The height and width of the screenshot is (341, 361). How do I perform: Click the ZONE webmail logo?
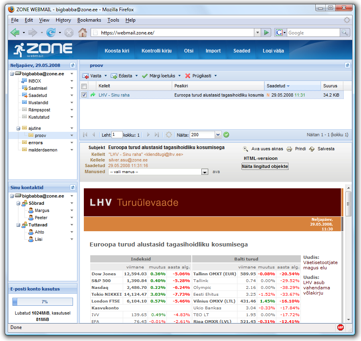pyautogui.click(x=43, y=50)
